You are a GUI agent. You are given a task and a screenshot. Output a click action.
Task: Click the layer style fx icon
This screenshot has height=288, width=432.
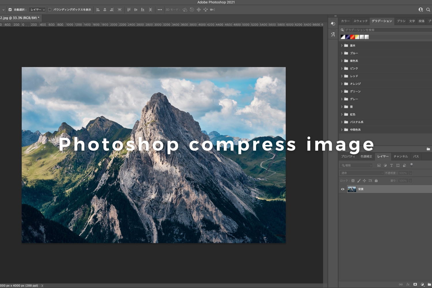click(408, 285)
